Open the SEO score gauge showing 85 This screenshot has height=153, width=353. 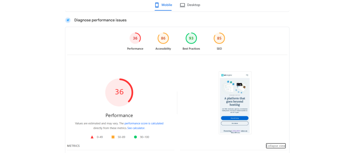coord(219,38)
